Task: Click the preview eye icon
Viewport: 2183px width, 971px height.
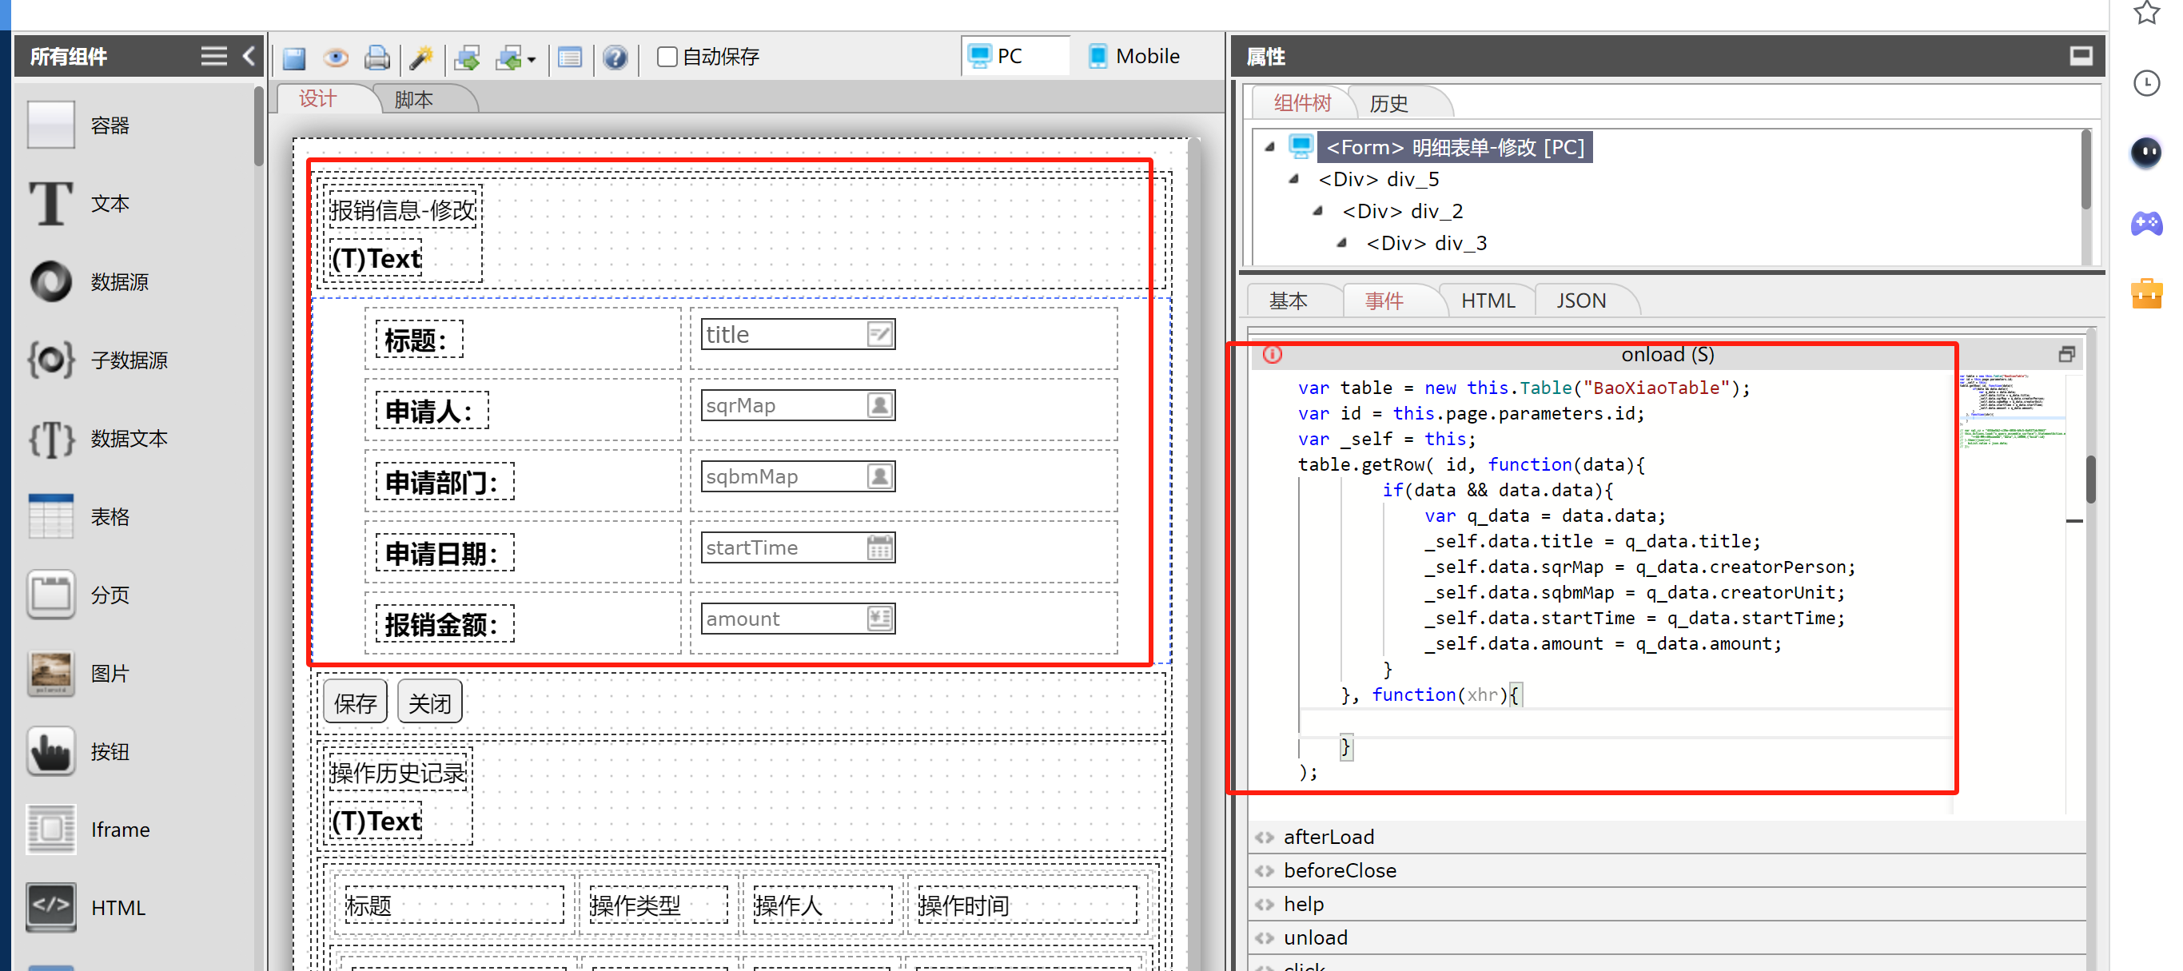Action: [336, 58]
